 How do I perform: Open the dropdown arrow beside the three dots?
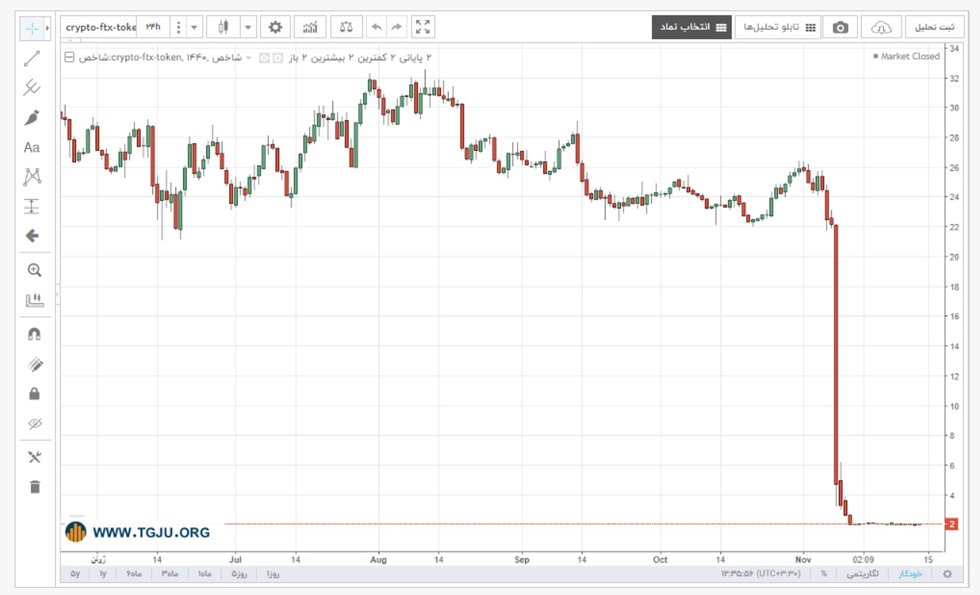click(x=194, y=27)
